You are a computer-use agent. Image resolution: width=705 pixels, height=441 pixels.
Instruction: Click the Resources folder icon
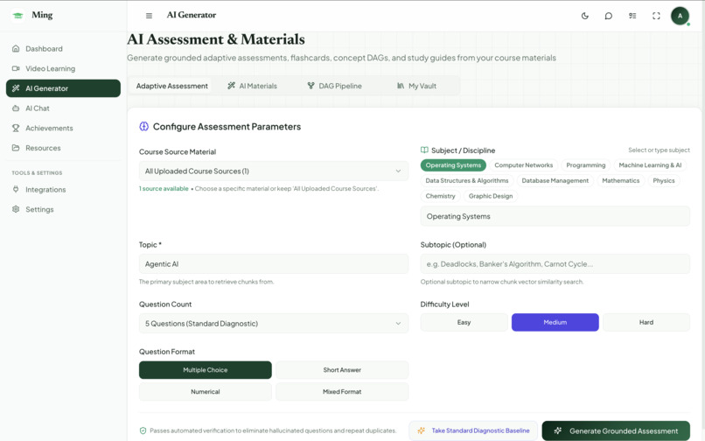click(16, 148)
